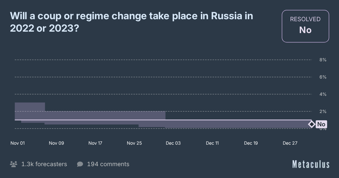
Task: Select the Nov 17 date on timeline
Action: [x=95, y=143]
